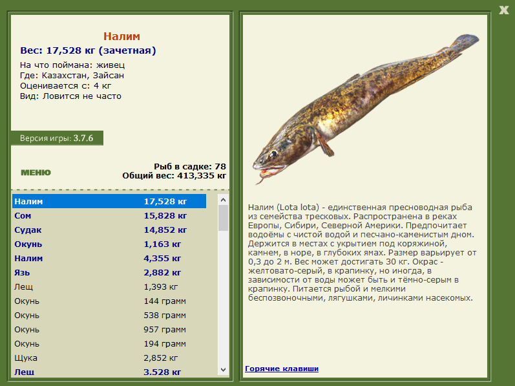Image resolution: width=515 pixels, height=386 pixels.
Task: Select the Налим 4,355 кг row
Action: pos(109,258)
